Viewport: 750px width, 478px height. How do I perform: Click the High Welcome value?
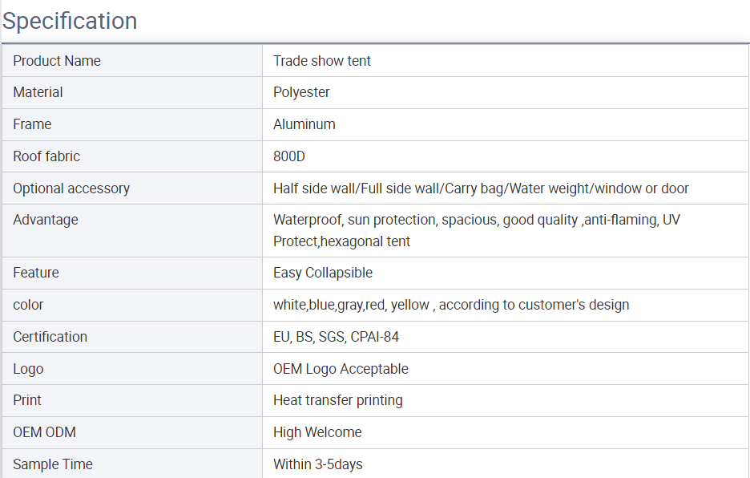317,432
